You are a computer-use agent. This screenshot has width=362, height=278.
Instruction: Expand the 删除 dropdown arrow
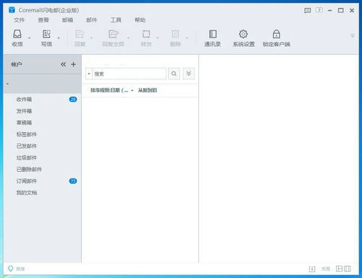[x=187, y=38]
